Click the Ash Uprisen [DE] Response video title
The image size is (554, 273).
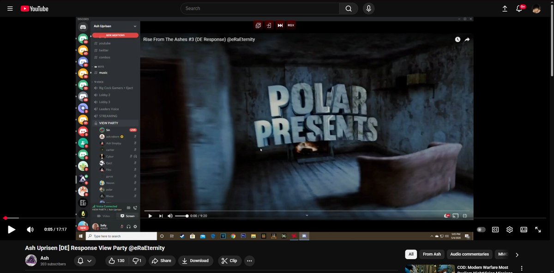pyautogui.click(x=95, y=248)
